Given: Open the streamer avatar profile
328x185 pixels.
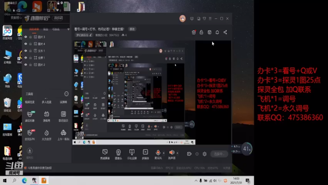Looking at the screenshot, I should pos(182,18).
